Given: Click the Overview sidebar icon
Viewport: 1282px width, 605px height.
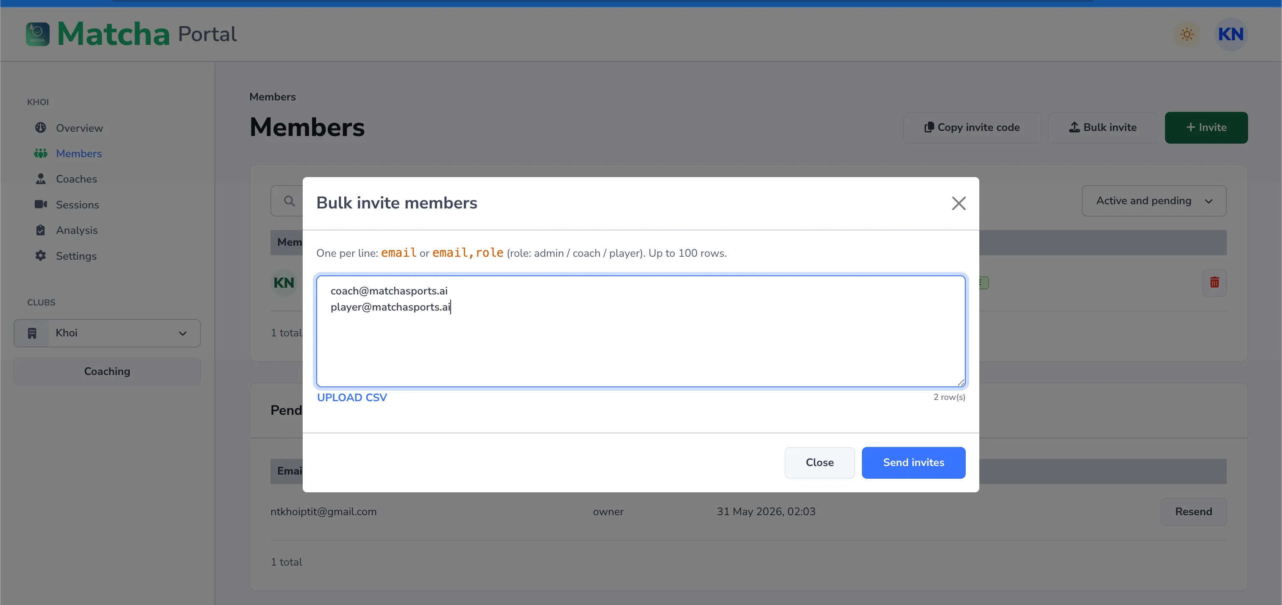Looking at the screenshot, I should [41, 128].
